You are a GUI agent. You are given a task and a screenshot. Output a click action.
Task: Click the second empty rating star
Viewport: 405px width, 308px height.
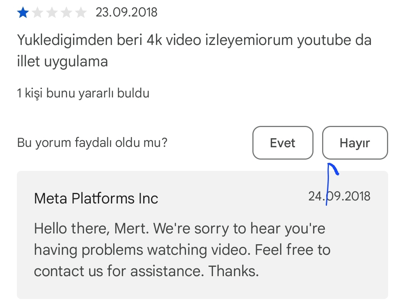[x=37, y=13]
